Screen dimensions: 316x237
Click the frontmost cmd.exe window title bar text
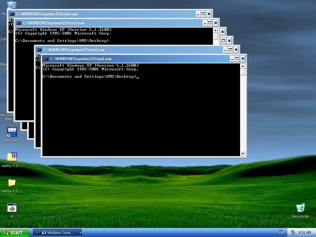(81, 59)
